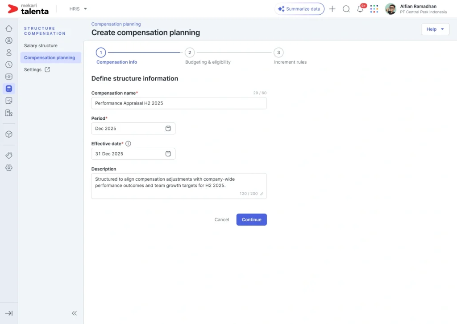Open the employee person icon in sidebar
This screenshot has height=324, width=457.
pos(9,53)
